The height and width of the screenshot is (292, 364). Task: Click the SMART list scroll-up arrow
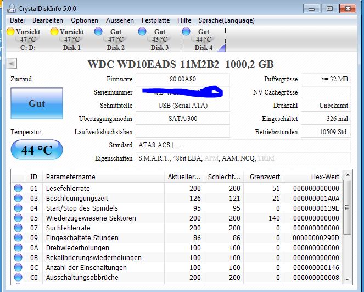click(x=348, y=175)
